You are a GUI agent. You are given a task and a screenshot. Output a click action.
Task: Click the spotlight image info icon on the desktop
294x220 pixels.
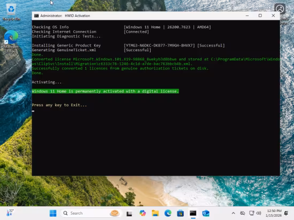(x=280, y=9)
